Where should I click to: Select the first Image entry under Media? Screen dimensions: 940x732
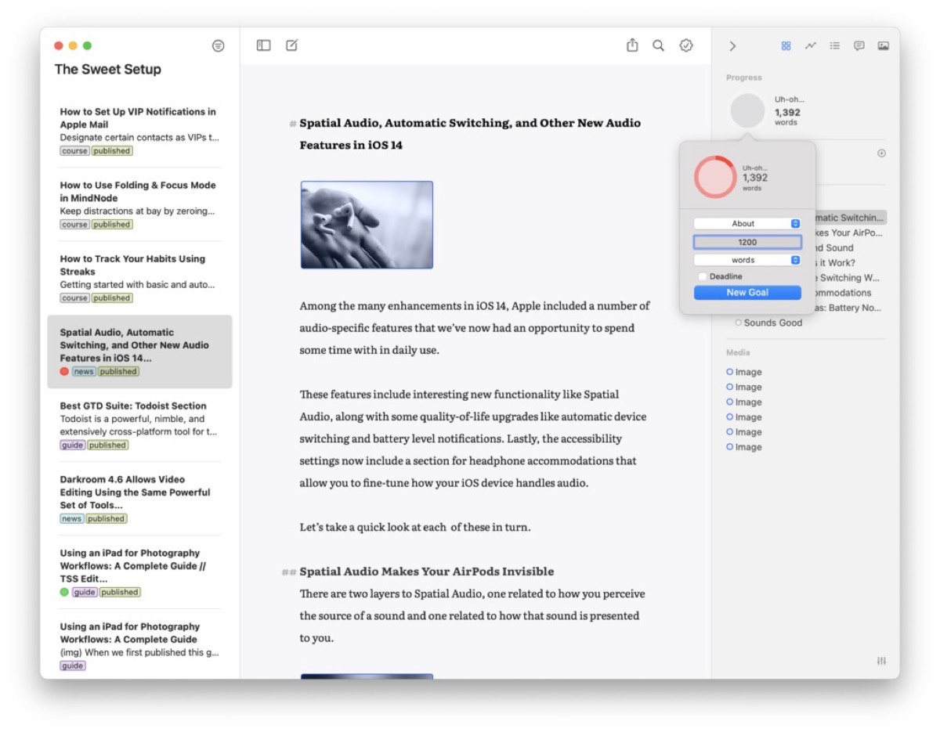744,373
